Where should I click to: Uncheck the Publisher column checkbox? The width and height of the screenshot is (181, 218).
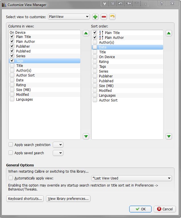(x=12, y=46)
